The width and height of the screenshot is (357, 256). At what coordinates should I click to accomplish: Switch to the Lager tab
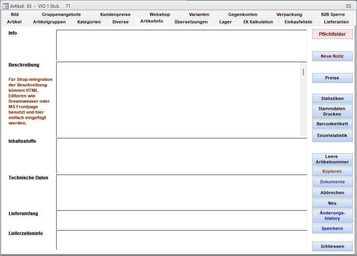[x=225, y=22]
